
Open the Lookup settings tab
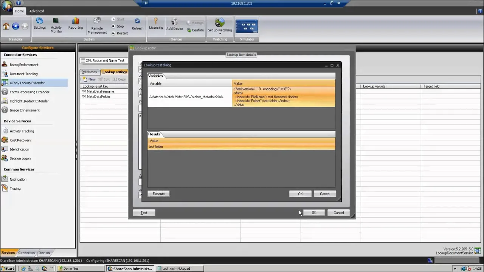pyautogui.click(x=115, y=72)
